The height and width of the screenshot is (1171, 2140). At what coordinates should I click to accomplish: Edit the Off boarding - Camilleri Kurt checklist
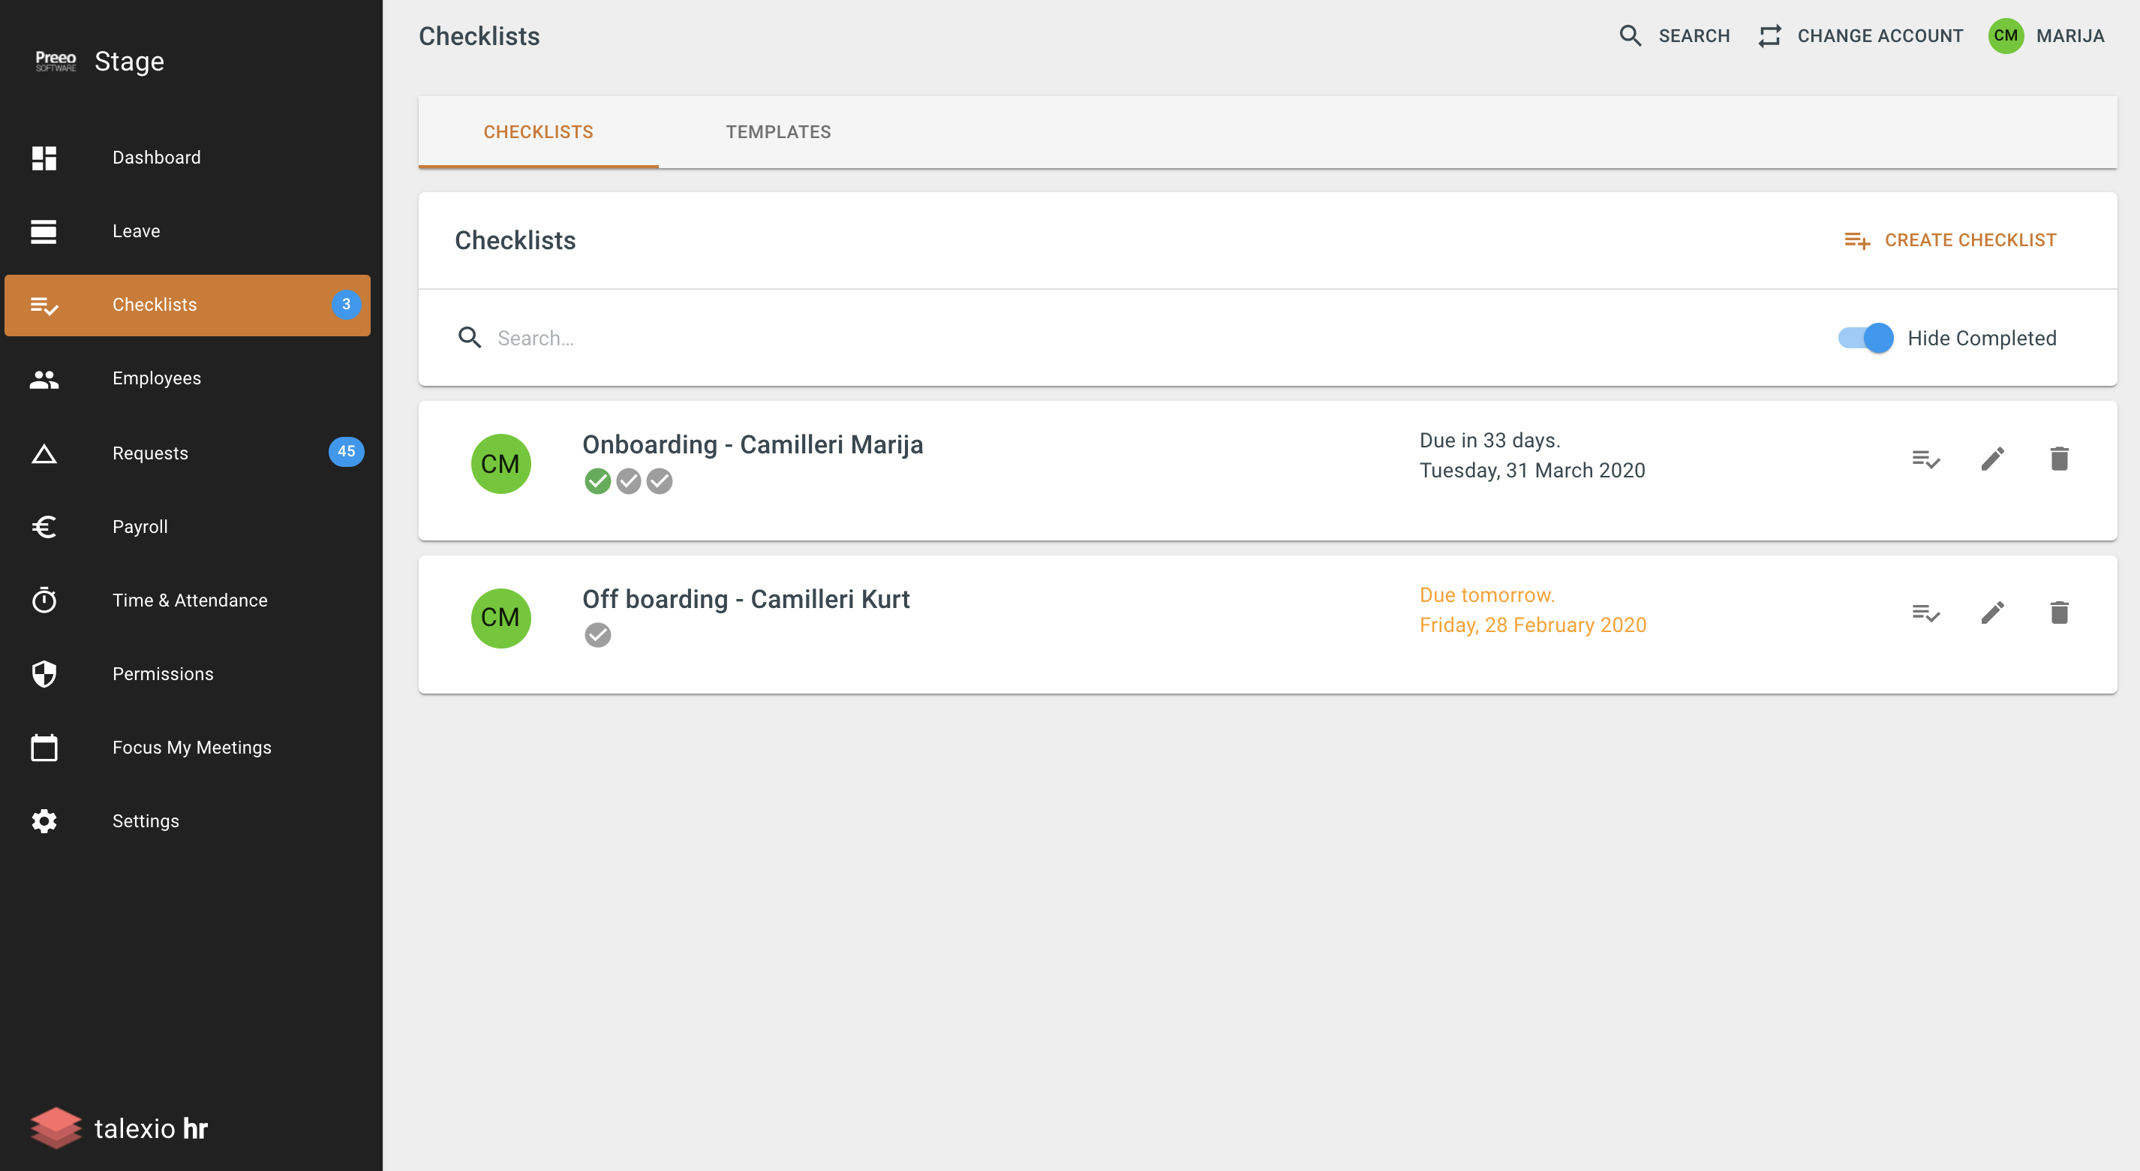coord(1992,613)
